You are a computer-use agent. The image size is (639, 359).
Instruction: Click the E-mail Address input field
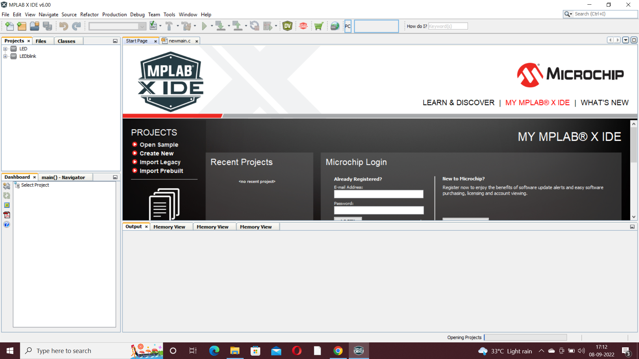[378, 194]
